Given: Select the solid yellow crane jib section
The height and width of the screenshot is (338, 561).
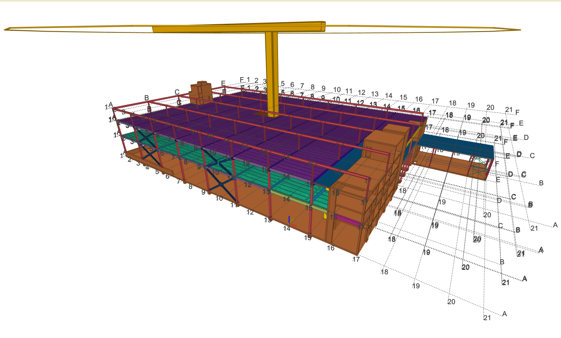Looking at the screenshot, I should 238,29.
